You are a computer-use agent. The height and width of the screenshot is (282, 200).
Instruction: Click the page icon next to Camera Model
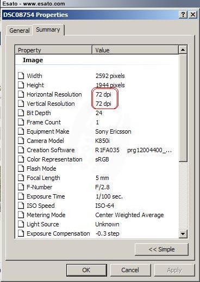click(21, 141)
